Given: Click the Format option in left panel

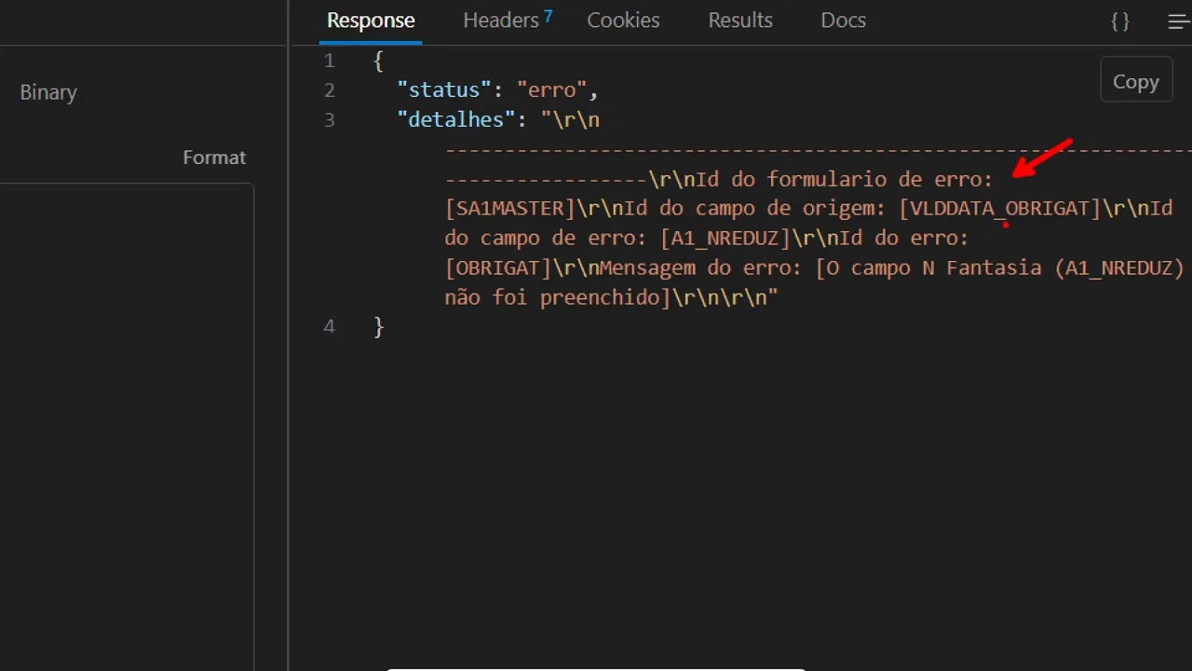Looking at the screenshot, I should (214, 157).
